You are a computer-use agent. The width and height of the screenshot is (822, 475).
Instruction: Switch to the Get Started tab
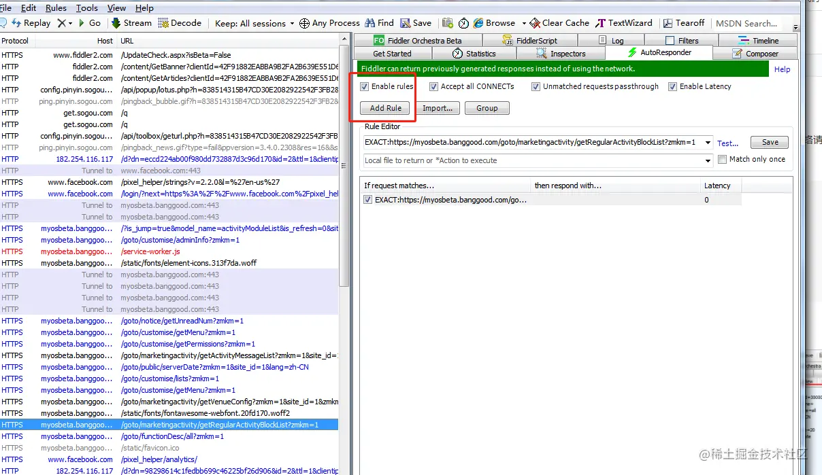pyautogui.click(x=392, y=54)
